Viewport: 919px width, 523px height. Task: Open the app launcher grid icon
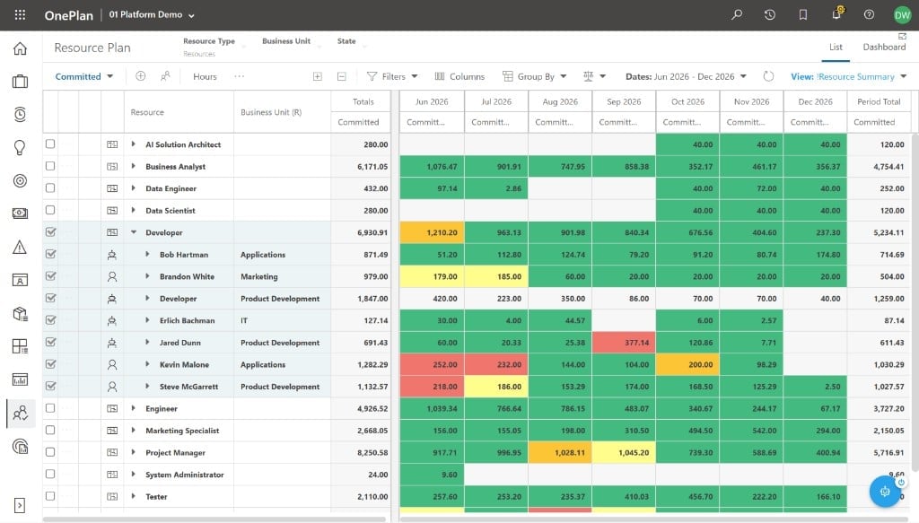(x=20, y=14)
